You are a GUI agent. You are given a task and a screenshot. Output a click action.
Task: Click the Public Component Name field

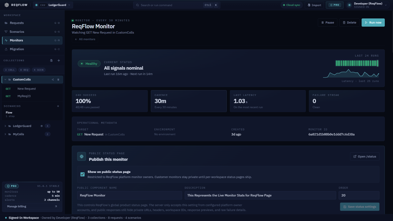[130, 195]
